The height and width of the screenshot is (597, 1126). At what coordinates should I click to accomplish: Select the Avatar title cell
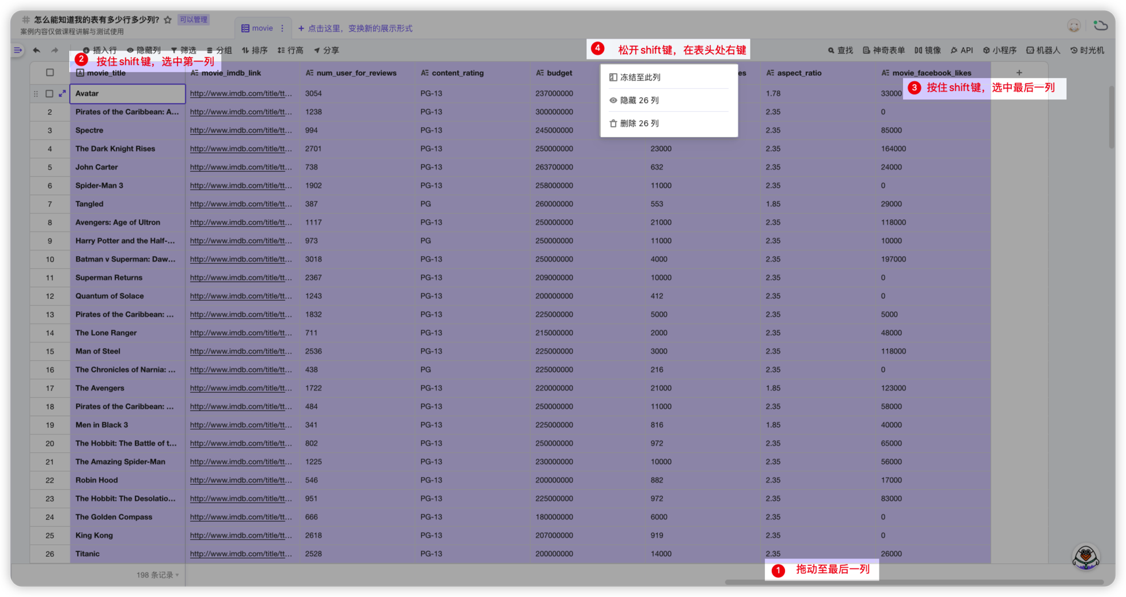coord(127,93)
